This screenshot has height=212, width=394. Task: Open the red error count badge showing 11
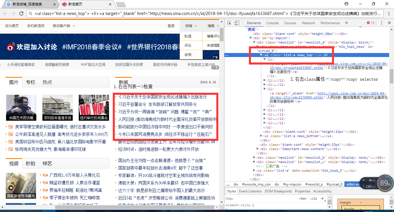coord(371,23)
